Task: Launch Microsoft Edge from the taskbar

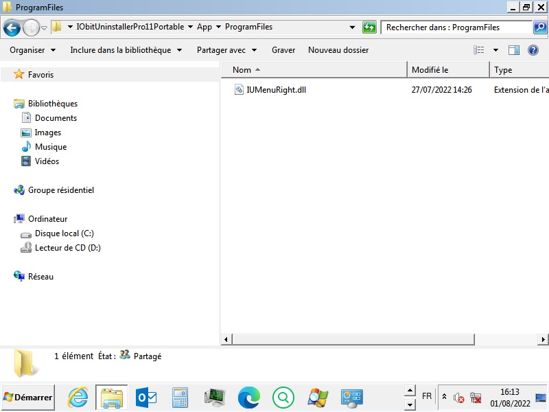Action: [x=249, y=398]
